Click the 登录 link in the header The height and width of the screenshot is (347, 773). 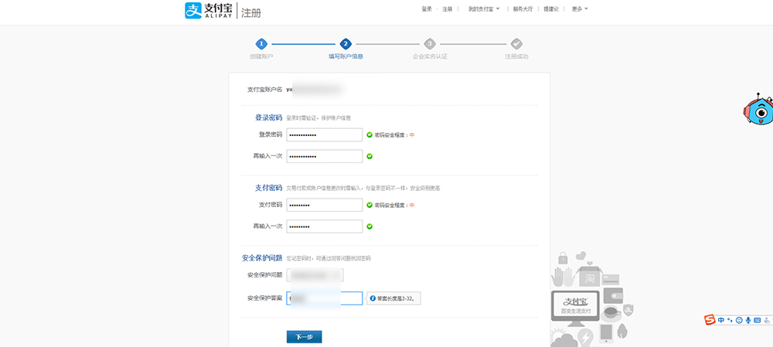tap(427, 9)
